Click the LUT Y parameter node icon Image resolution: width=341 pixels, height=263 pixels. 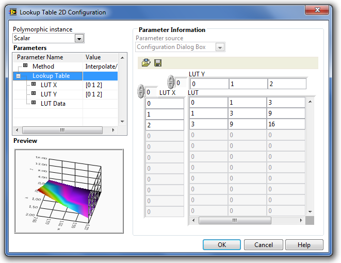(x=34, y=94)
